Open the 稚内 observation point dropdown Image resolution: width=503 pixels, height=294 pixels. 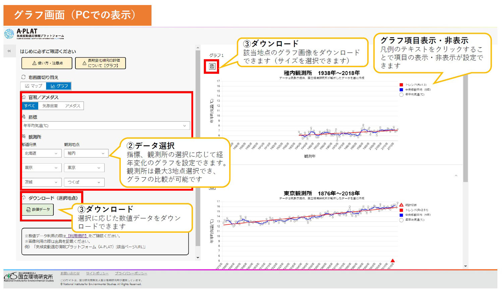click(86, 153)
